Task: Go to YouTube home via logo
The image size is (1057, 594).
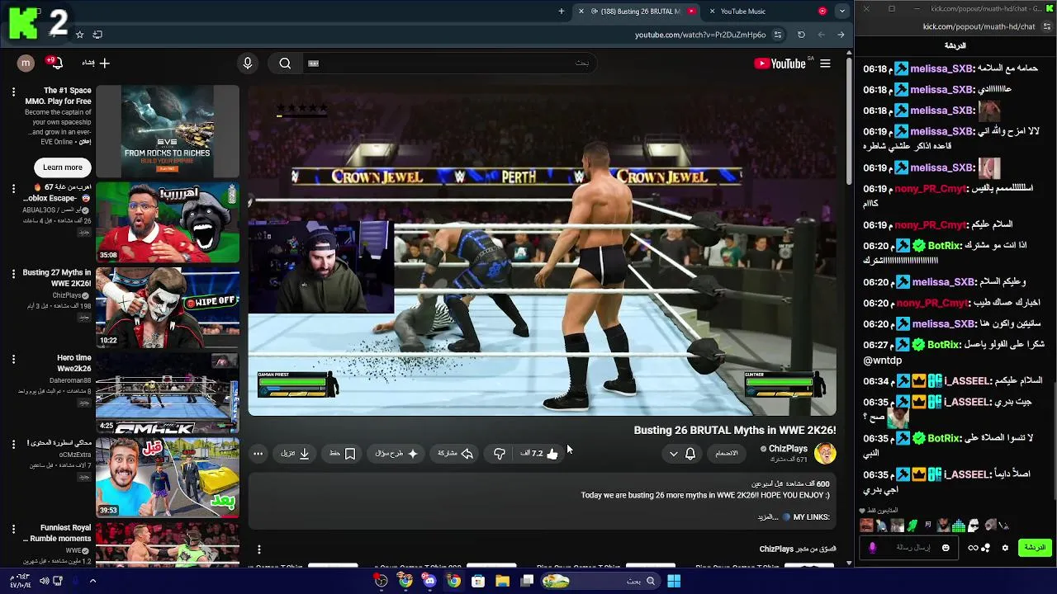Action: coord(780,64)
